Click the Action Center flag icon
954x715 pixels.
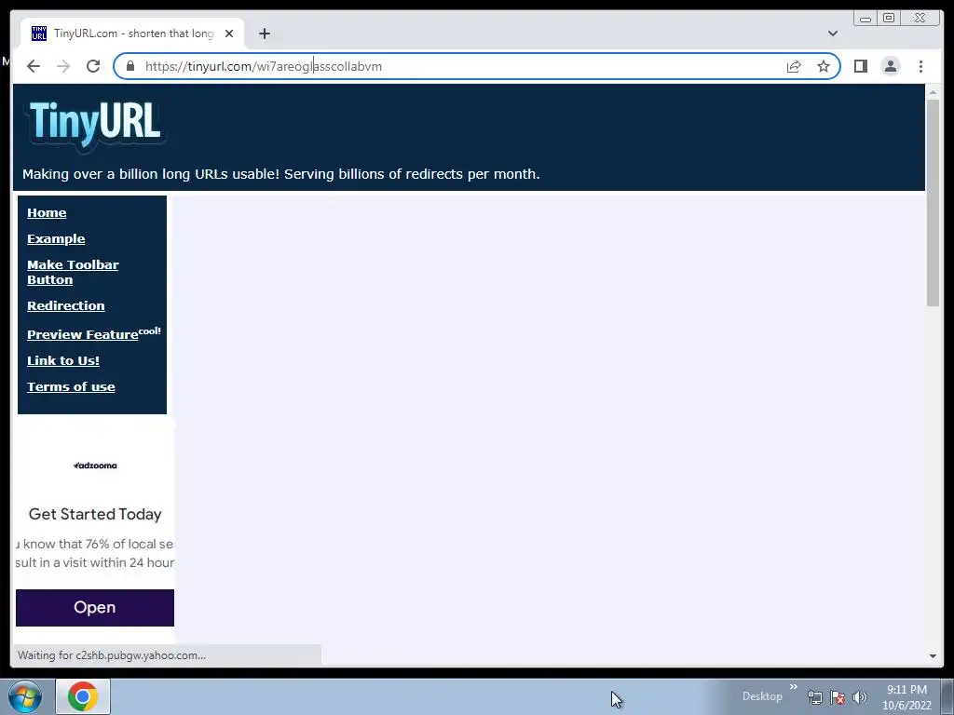tap(838, 697)
